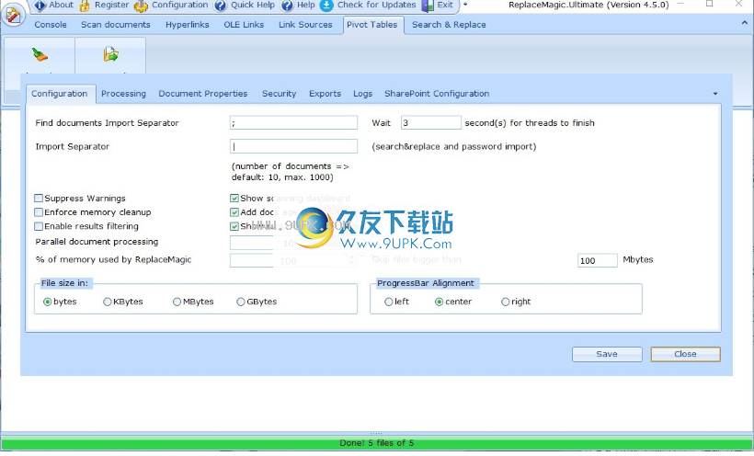Switch to the Processing settings tab
Screen dimensions: 754x456
coord(123,94)
